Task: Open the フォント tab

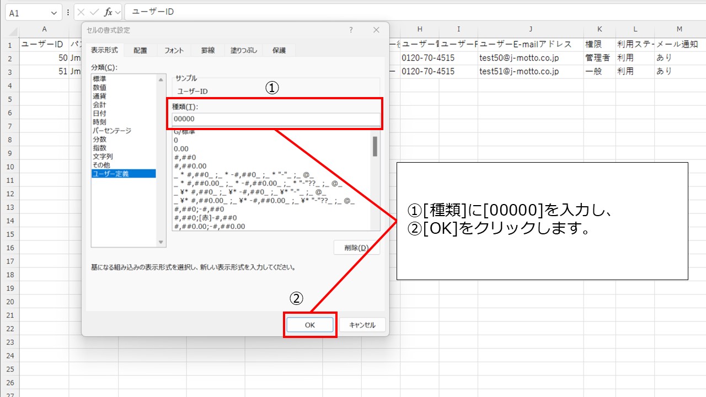Action: 174,50
